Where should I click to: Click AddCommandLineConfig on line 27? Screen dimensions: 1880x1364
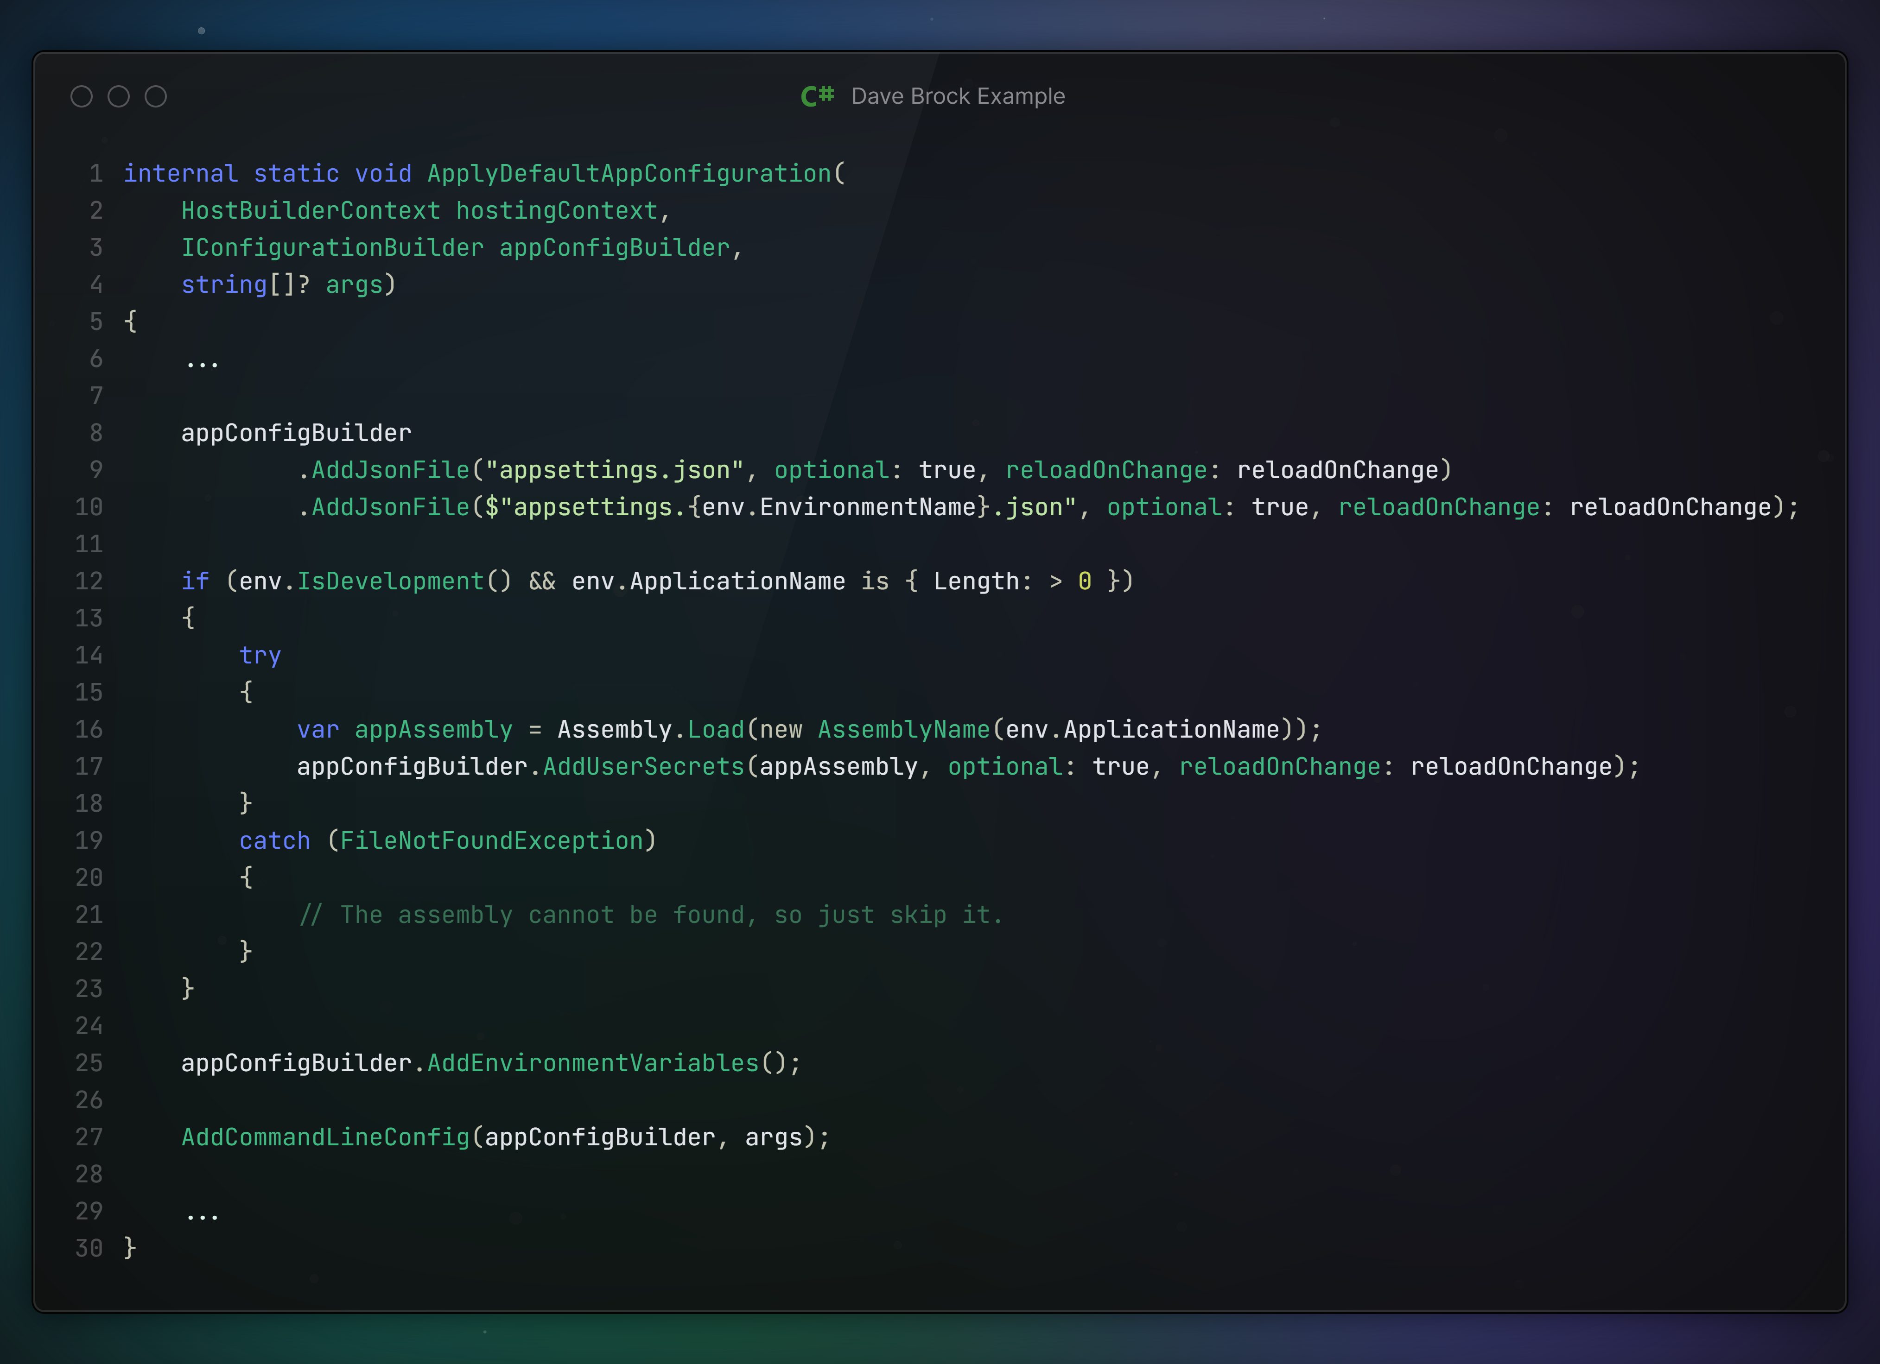click(326, 1138)
